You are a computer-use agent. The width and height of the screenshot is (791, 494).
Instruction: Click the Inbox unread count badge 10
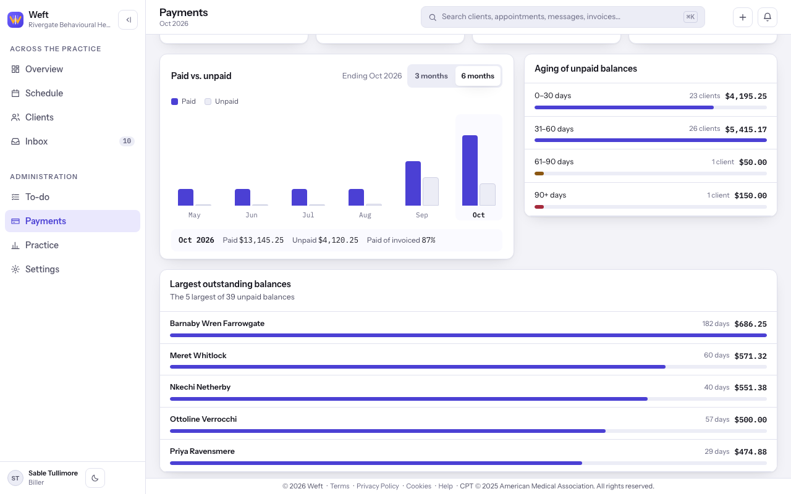pyautogui.click(x=127, y=141)
